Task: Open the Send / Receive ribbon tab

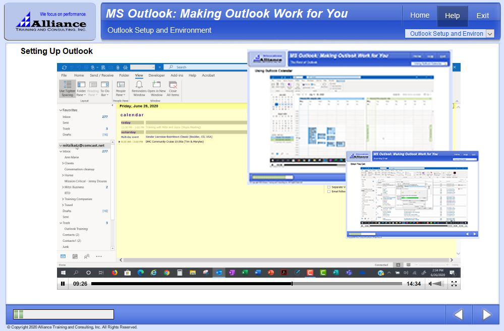Action: point(101,76)
